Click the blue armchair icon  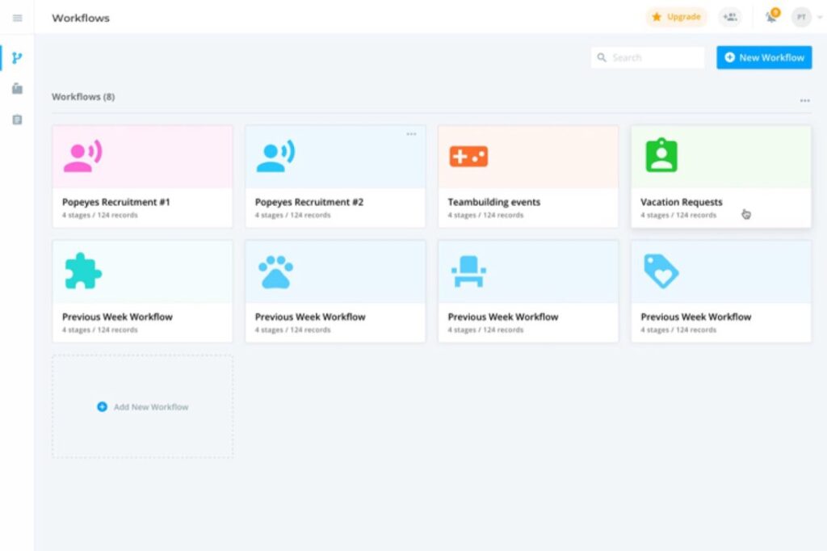[x=468, y=271]
